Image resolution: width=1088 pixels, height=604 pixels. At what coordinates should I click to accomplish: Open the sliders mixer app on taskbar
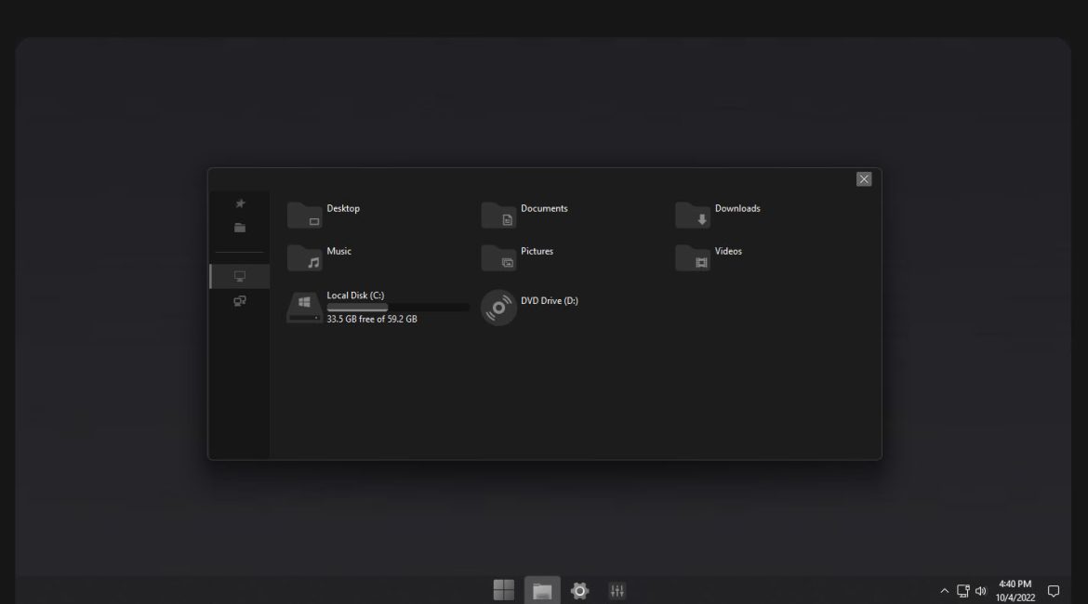point(617,590)
